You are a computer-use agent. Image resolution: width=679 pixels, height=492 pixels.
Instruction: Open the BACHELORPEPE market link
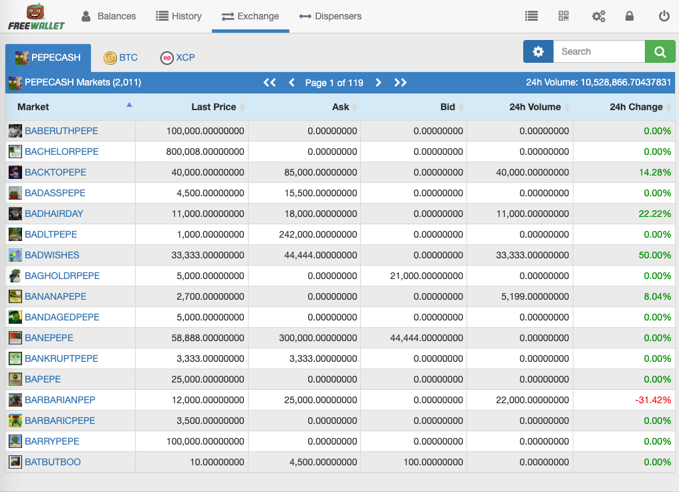pos(61,152)
